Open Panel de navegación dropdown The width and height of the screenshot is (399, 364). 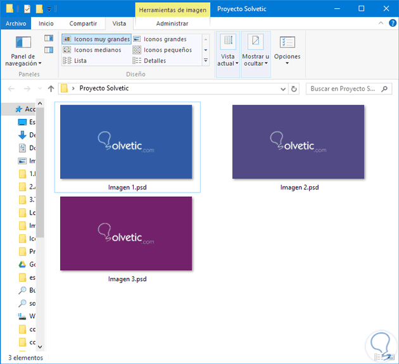click(x=23, y=51)
